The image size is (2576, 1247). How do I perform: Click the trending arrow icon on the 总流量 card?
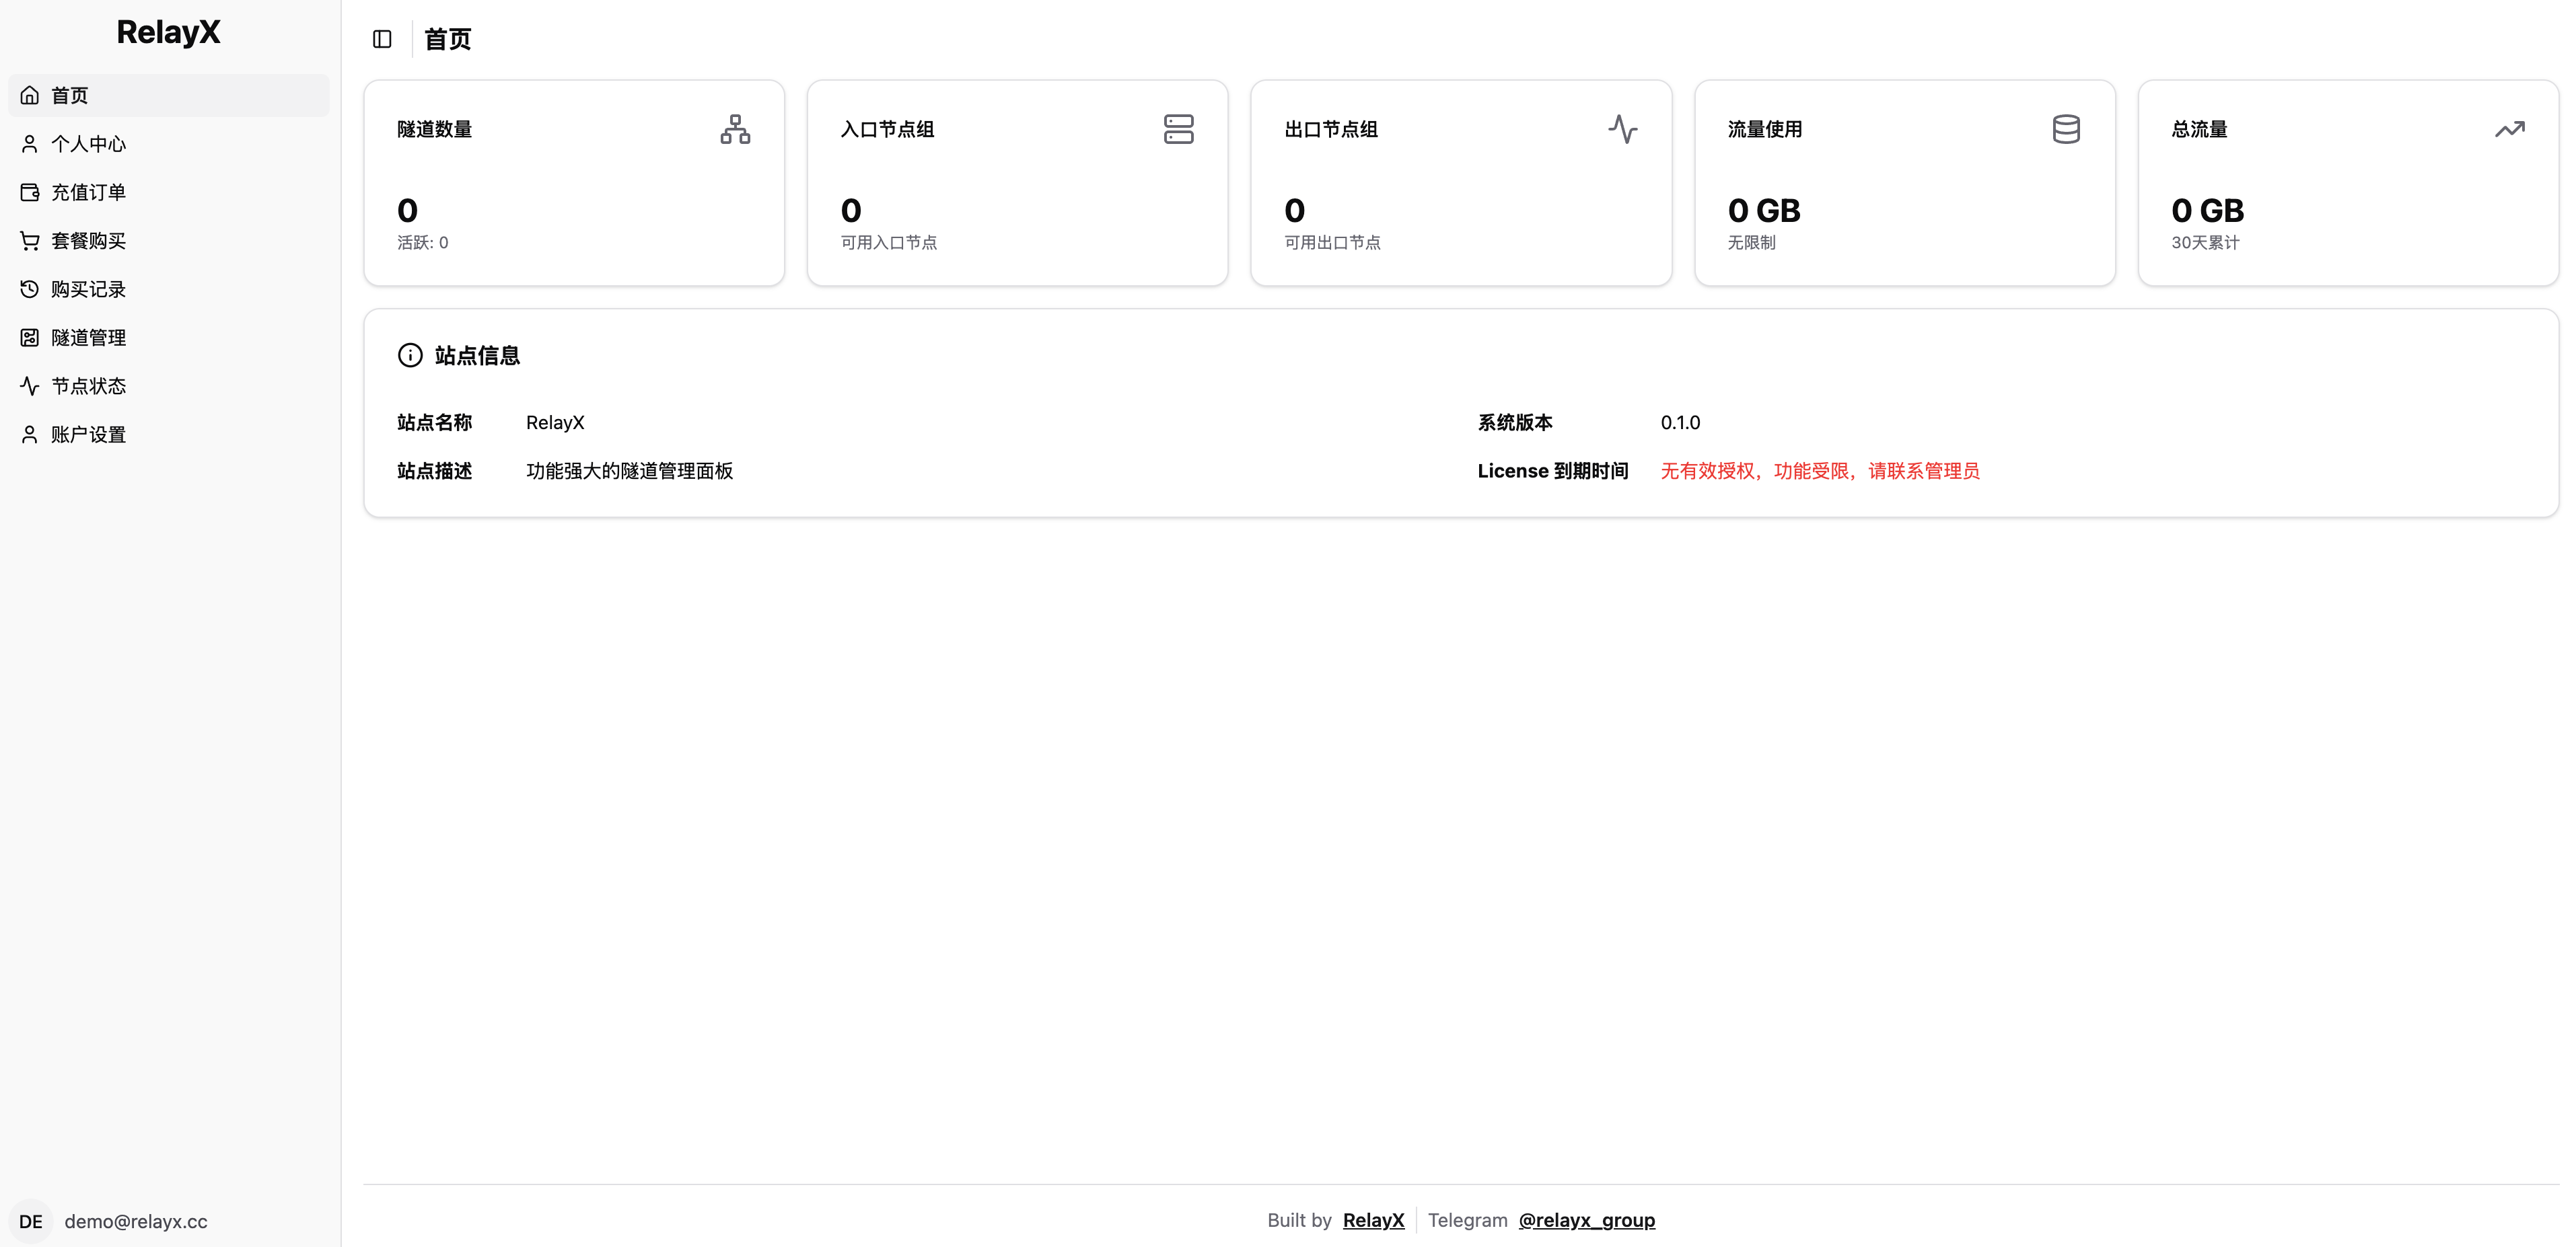[x=2510, y=129]
